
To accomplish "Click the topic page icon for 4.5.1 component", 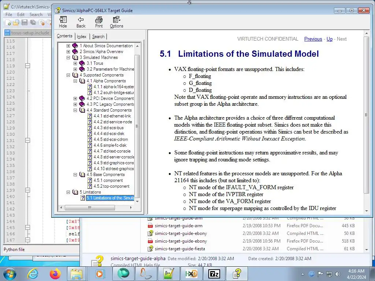I will [x=90, y=180].
